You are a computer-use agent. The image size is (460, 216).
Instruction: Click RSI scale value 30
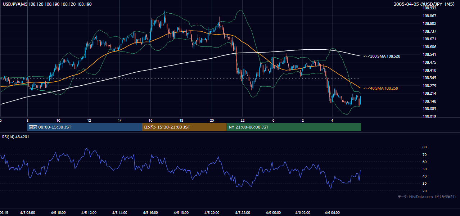[424, 184]
